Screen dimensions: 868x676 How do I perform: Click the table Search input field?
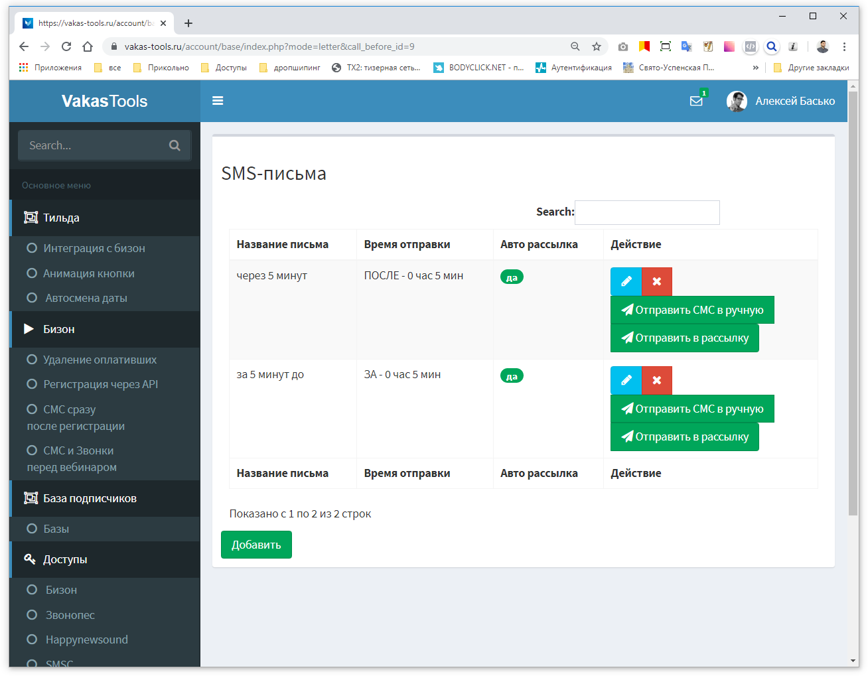(x=647, y=212)
